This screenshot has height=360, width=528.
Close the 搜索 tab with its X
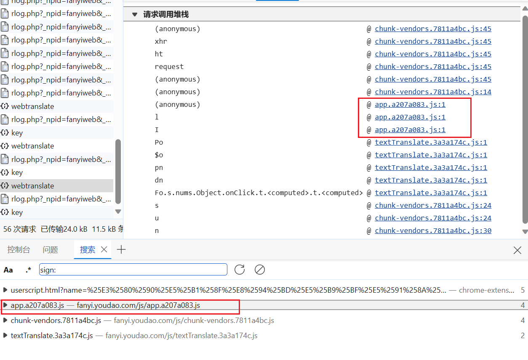(x=104, y=249)
